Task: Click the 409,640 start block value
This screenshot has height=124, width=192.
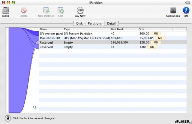Action: 116,38
